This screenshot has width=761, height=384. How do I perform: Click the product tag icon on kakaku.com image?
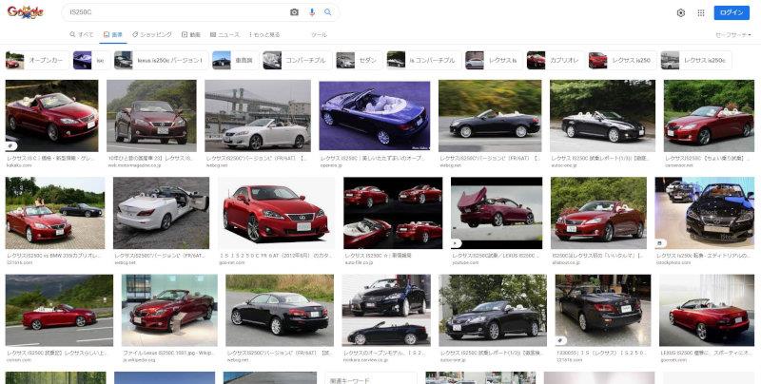pos(11,146)
